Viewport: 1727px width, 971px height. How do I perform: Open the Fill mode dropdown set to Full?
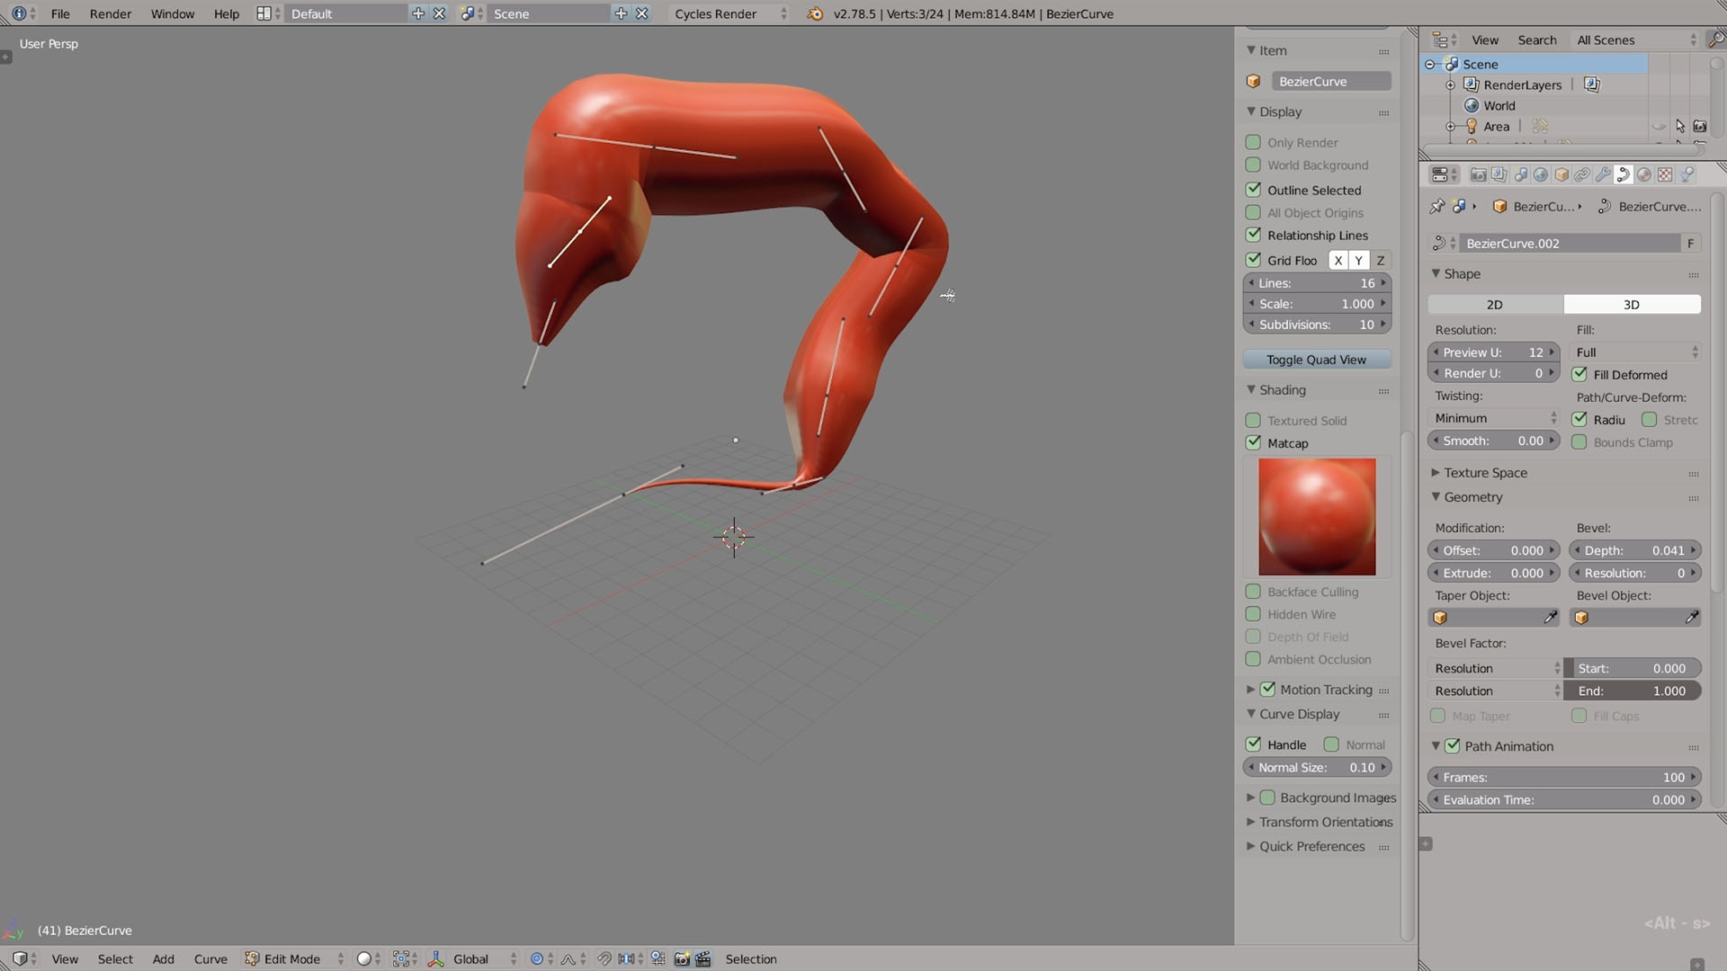click(x=1635, y=352)
